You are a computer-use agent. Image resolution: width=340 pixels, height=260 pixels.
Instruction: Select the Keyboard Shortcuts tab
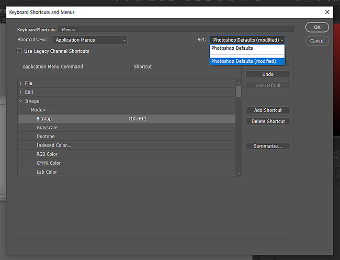[x=36, y=30]
